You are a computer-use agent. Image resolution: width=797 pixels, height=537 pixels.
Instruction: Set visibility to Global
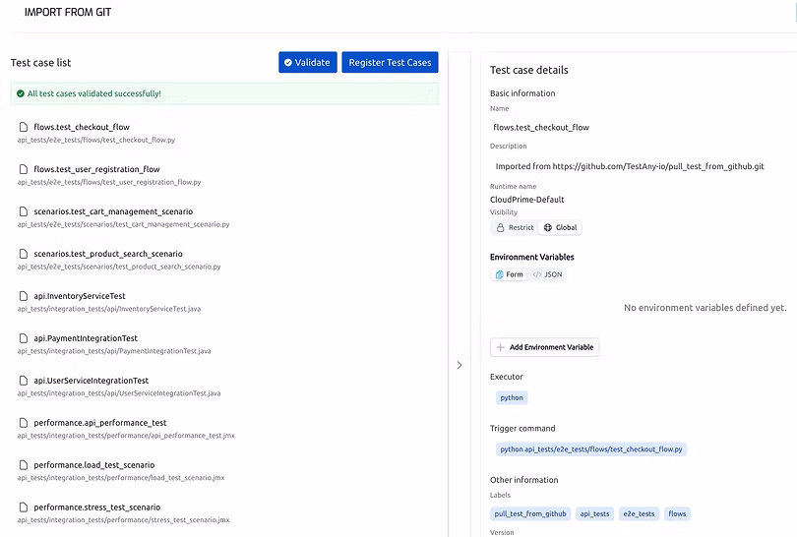point(560,227)
